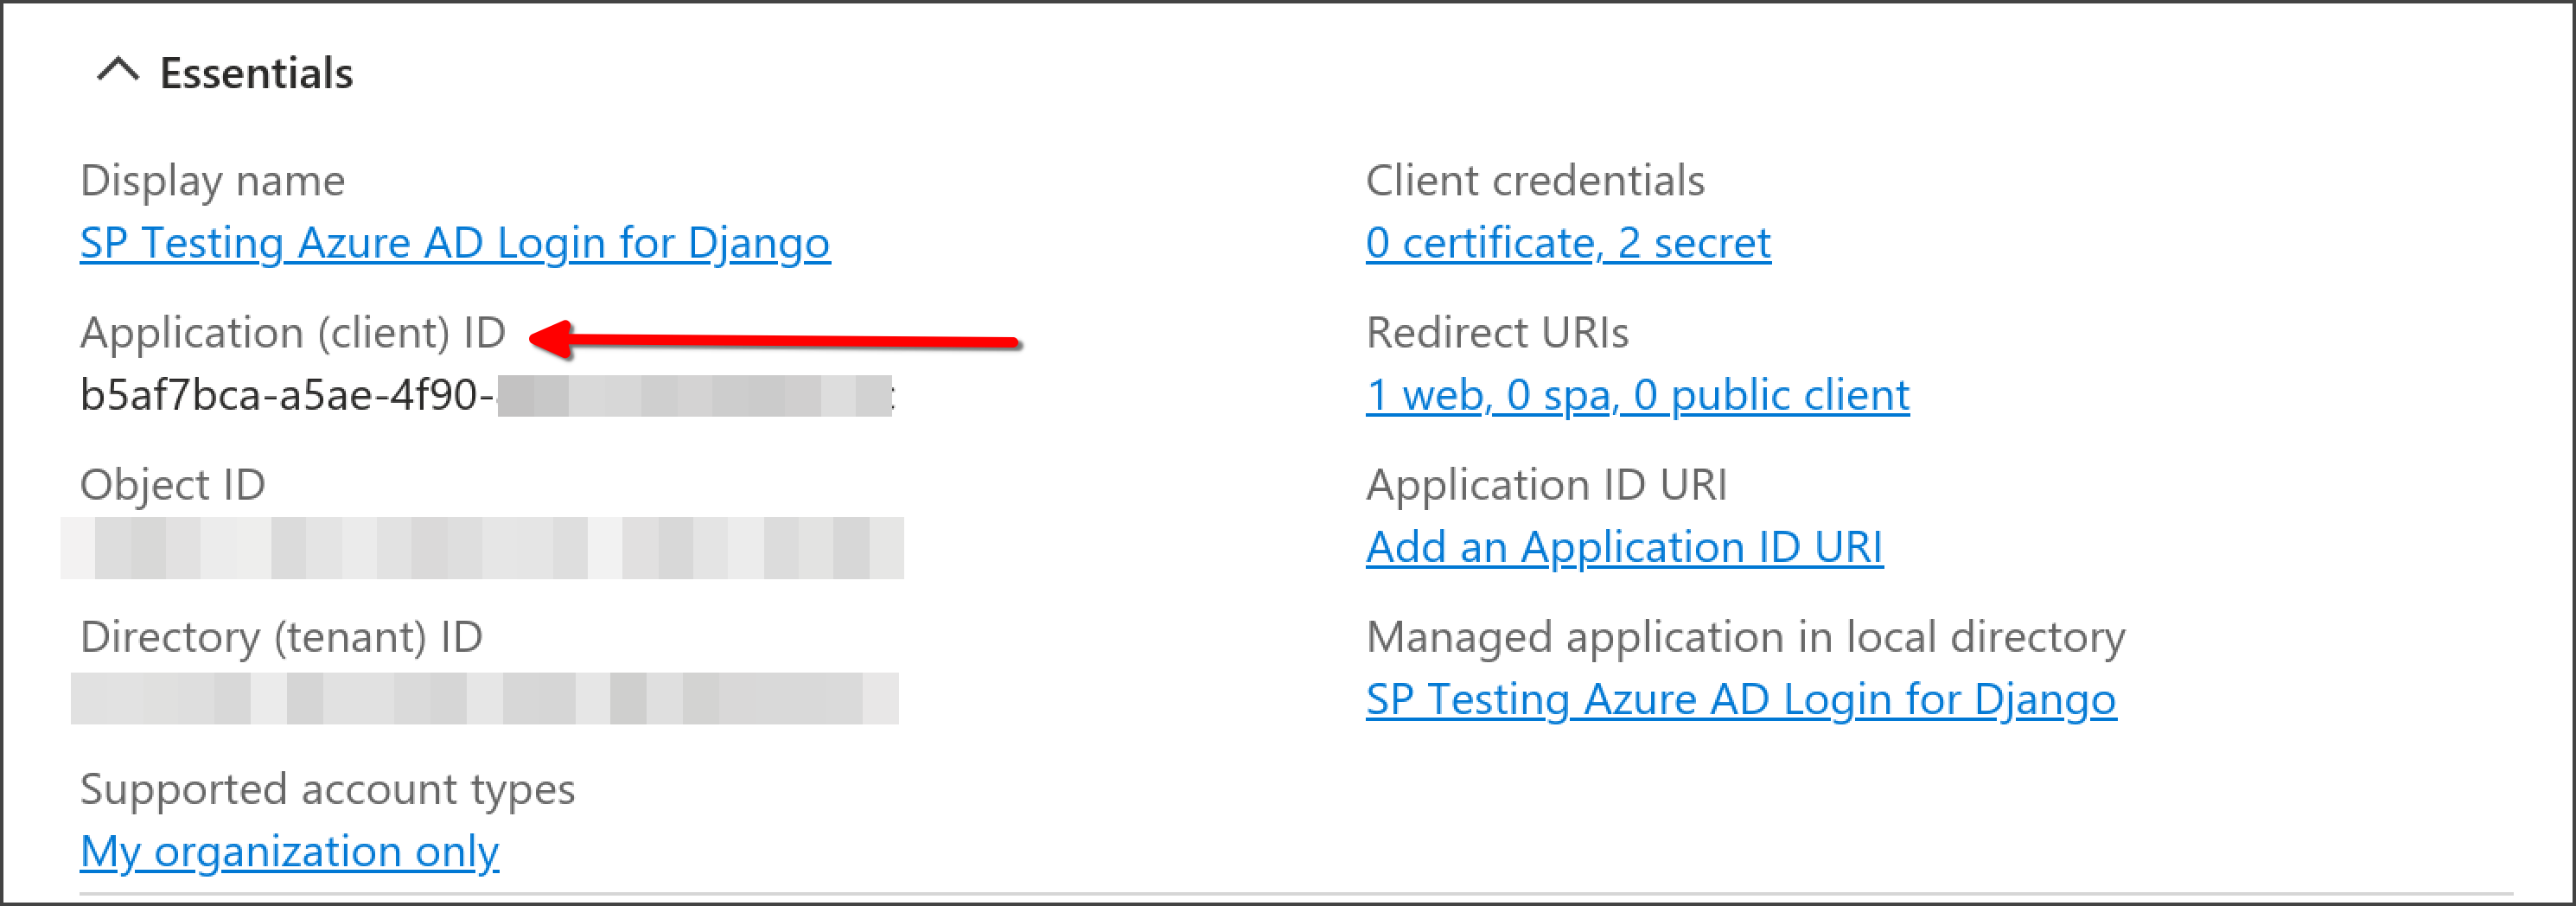View the 1 web, 0 spa, 0 public client URIs
2576x906 pixels.
1637,394
